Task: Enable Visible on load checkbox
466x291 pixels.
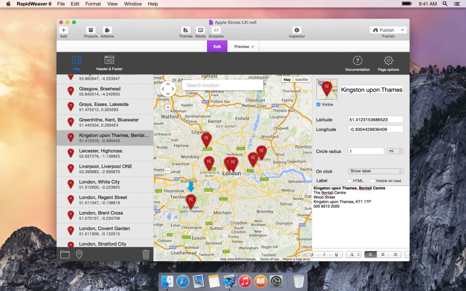Action: tap(372, 181)
